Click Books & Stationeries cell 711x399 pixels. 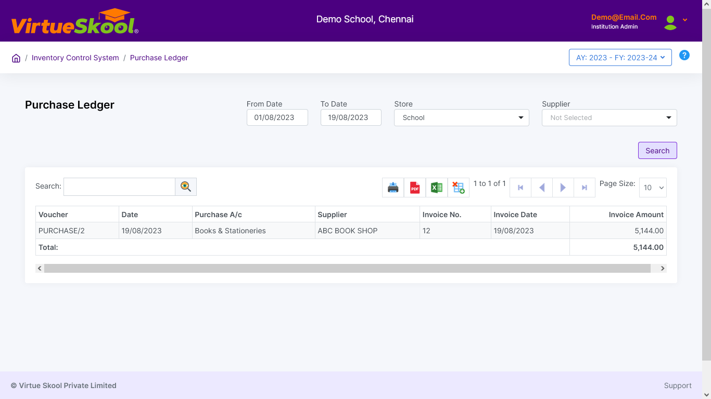(254, 231)
